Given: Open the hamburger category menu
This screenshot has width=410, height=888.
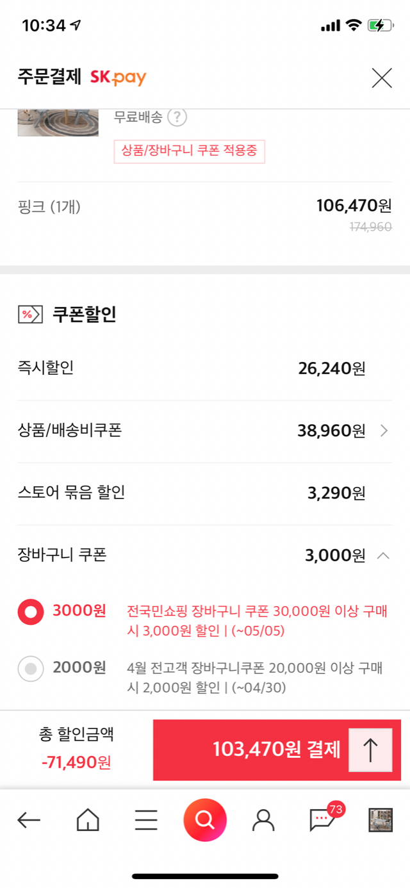Looking at the screenshot, I should pyautogui.click(x=146, y=820).
